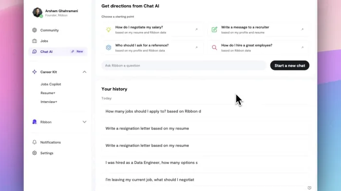Open Resume+ in Career Kit
Viewport: 341px width, 191px height.
click(x=48, y=93)
